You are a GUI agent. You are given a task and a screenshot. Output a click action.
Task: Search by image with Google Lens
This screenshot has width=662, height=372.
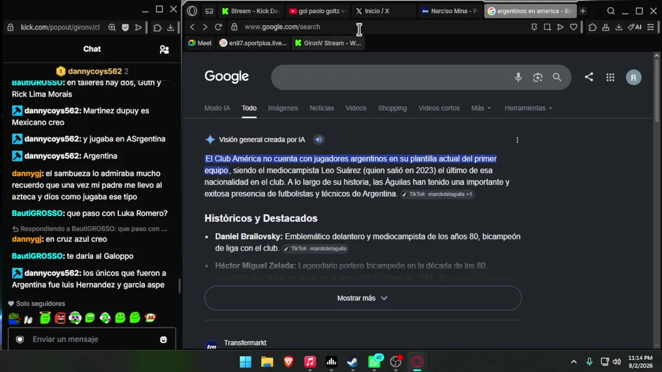[x=538, y=77]
